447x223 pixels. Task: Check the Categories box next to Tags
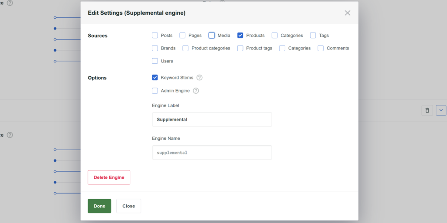click(275, 36)
